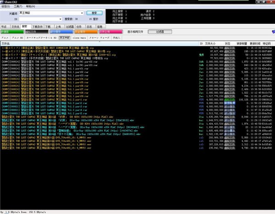Select the 无地人 search history tab
The height and width of the screenshot is (214, 275).
coord(118,38)
